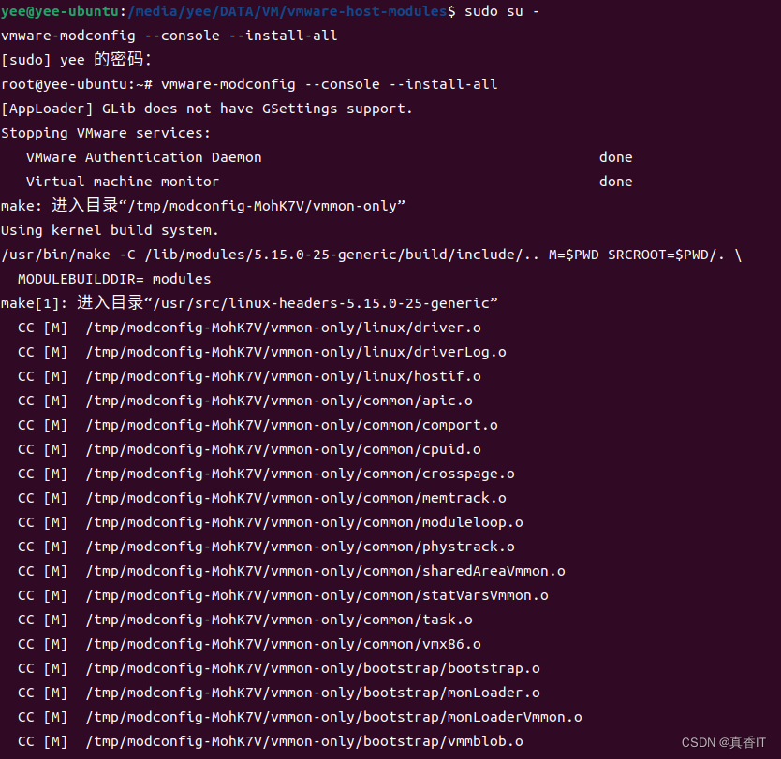Click the driver.o compile output line
The height and width of the screenshot is (759, 781).
[253, 327]
